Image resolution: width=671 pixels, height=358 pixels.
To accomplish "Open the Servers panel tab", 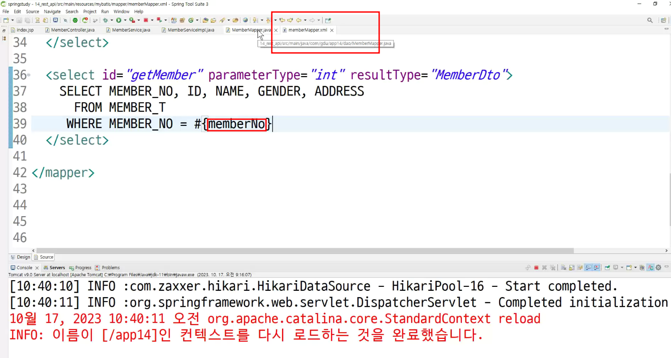I will [54, 268].
